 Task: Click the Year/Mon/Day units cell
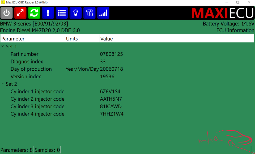tap(82, 69)
